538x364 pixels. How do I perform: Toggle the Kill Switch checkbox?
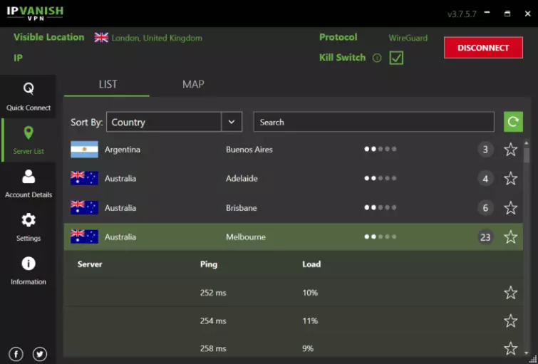pos(396,58)
